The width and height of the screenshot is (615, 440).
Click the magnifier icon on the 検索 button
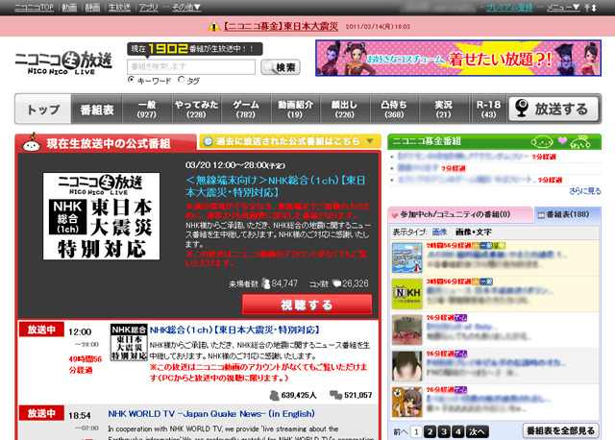tap(269, 67)
